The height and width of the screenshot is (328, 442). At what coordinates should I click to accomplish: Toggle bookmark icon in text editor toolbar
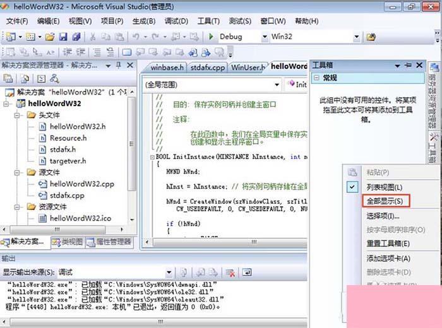[x=126, y=52]
